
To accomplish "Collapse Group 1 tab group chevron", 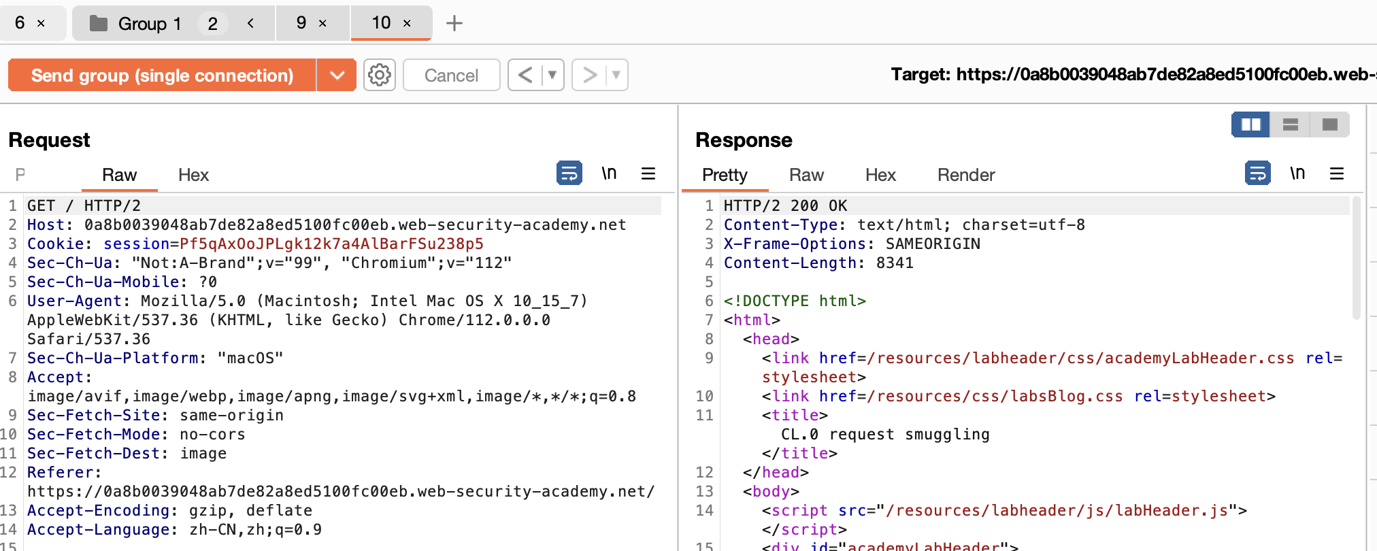I will point(251,23).
